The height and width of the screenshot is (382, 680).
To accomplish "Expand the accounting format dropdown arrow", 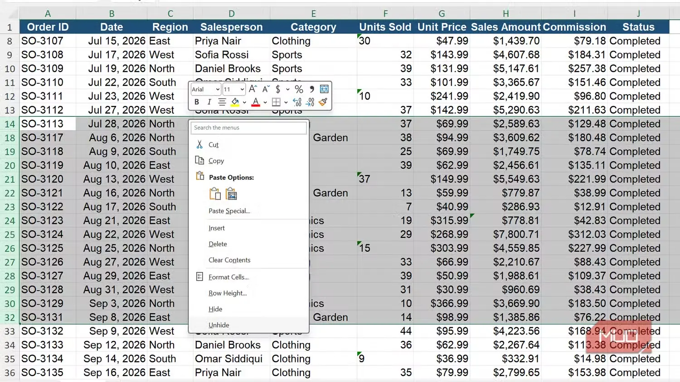I will [x=287, y=89].
